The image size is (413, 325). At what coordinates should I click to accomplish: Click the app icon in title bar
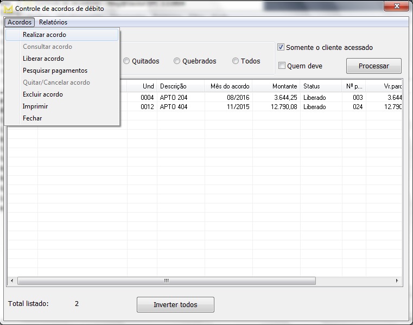point(8,9)
